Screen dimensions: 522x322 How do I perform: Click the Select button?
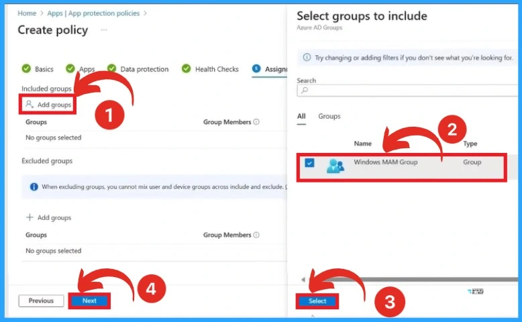317,301
